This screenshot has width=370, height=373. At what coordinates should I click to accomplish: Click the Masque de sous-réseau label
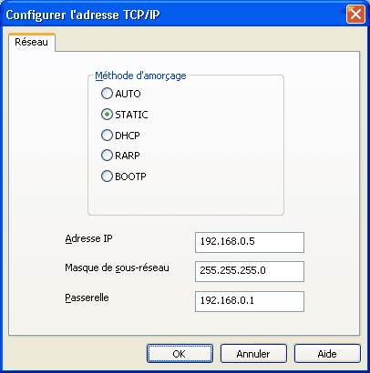[x=117, y=267]
